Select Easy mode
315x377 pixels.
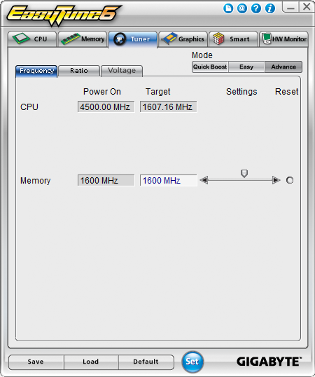pyautogui.click(x=246, y=67)
